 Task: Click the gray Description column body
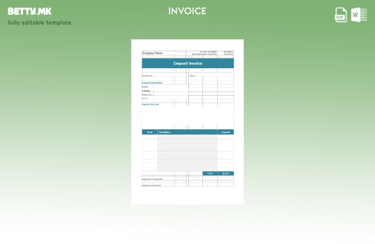click(x=187, y=152)
